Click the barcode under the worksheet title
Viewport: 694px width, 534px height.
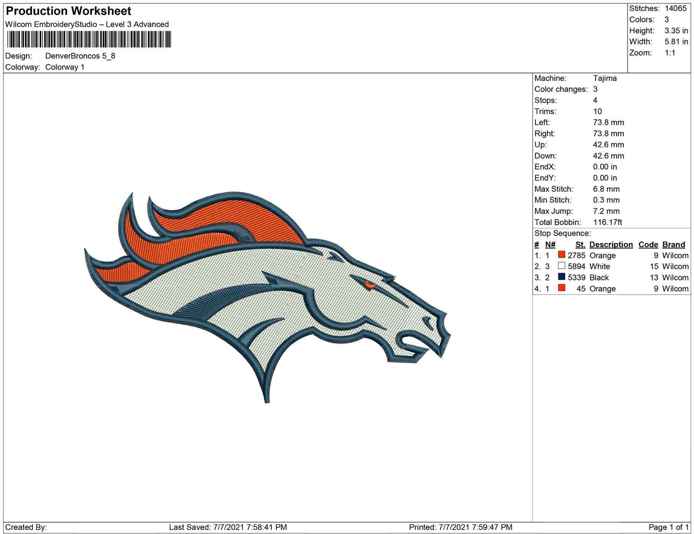point(88,39)
